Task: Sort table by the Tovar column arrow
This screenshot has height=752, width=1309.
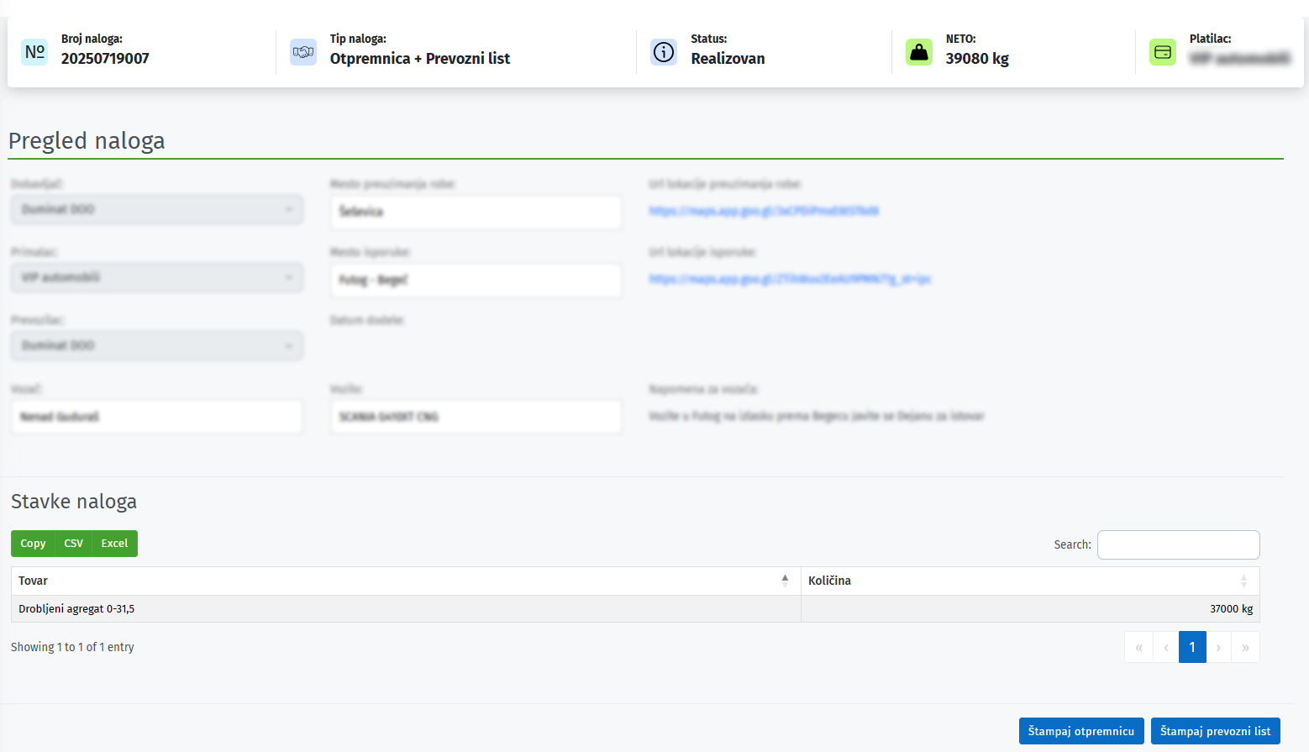Action: pos(785,581)
